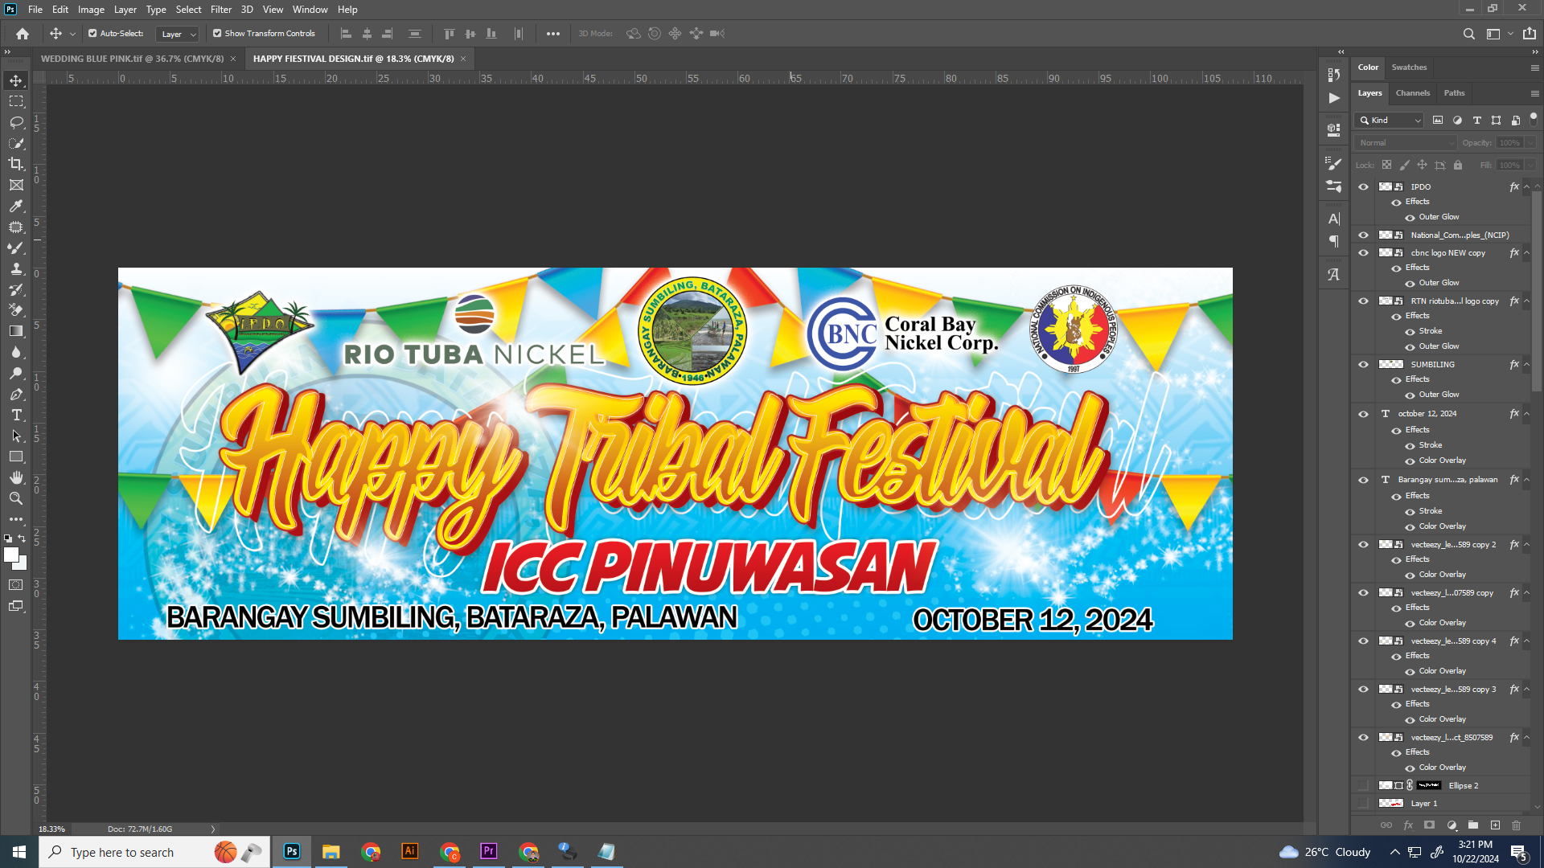
Task: Select the Horizontal Type tool
Action: 16,415
